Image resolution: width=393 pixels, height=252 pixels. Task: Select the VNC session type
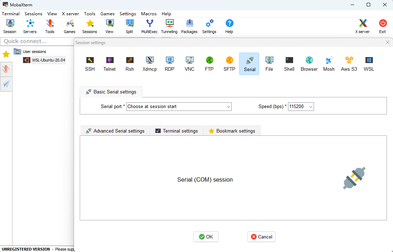pos(189,64)
